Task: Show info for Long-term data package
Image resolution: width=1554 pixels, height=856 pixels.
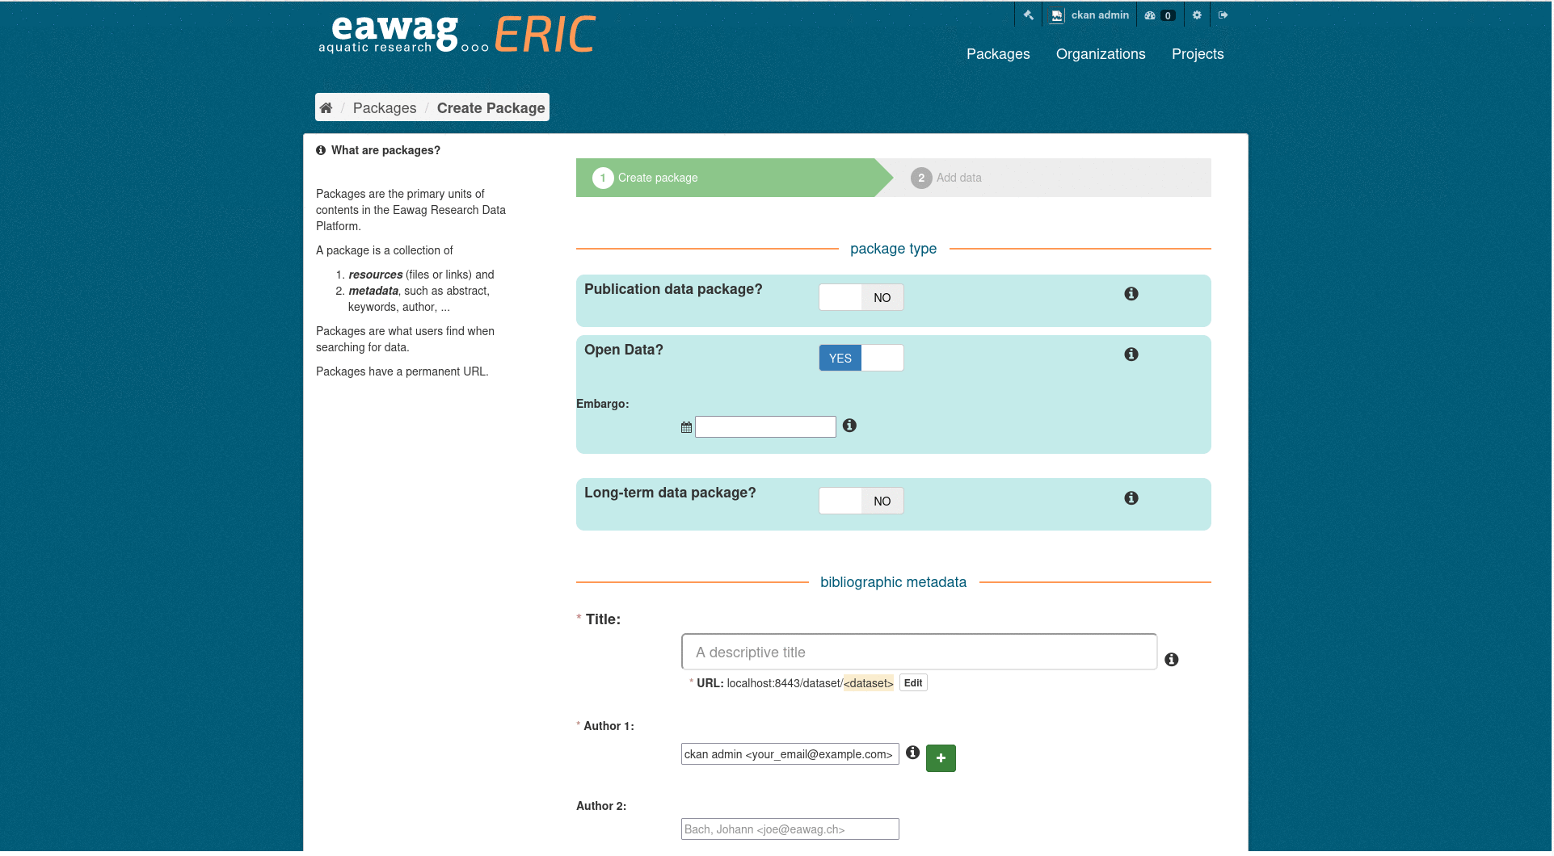Action: pos(1131,498)
